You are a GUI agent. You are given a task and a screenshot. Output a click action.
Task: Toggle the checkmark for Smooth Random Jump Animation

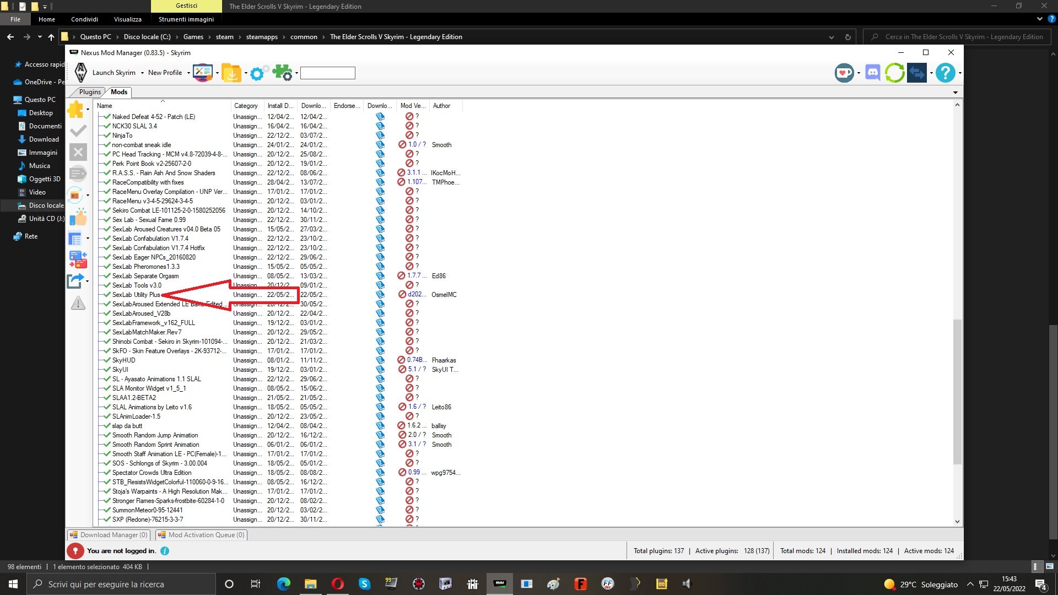pyautogui.click(x=107, y=435)
